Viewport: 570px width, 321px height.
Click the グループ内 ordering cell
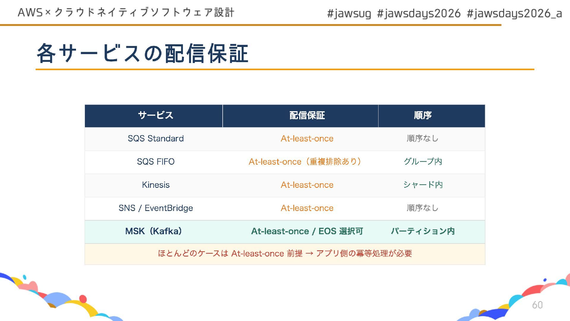tap(423, 162)
